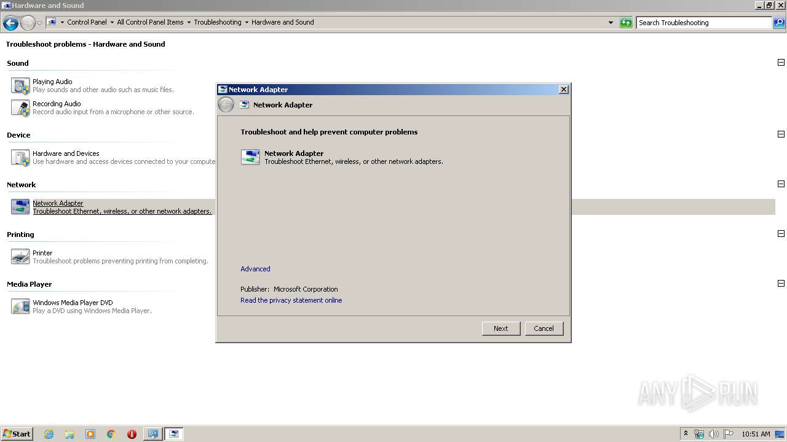Click the search magnifier icon
Image resolution: width=787 pixels, height=442 pixels.
click(779, 23)
